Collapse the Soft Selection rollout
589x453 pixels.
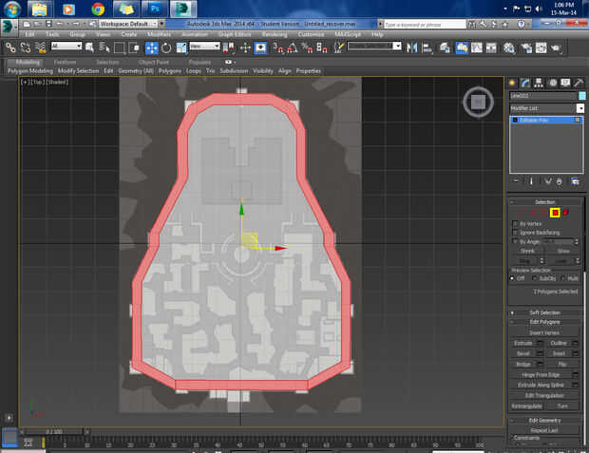click(x=545, y=312)
